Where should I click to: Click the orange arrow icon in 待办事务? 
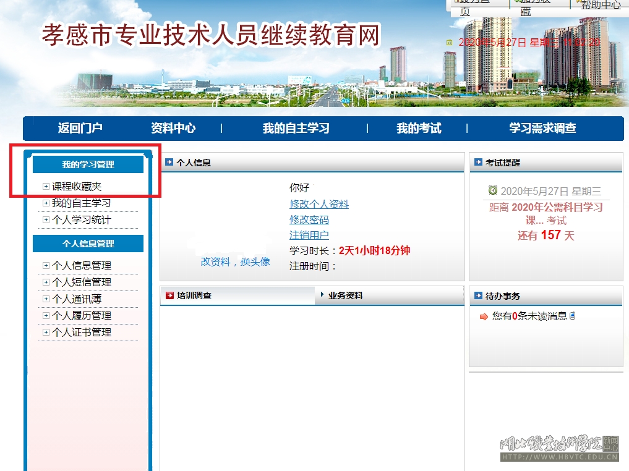coord(484,316)
